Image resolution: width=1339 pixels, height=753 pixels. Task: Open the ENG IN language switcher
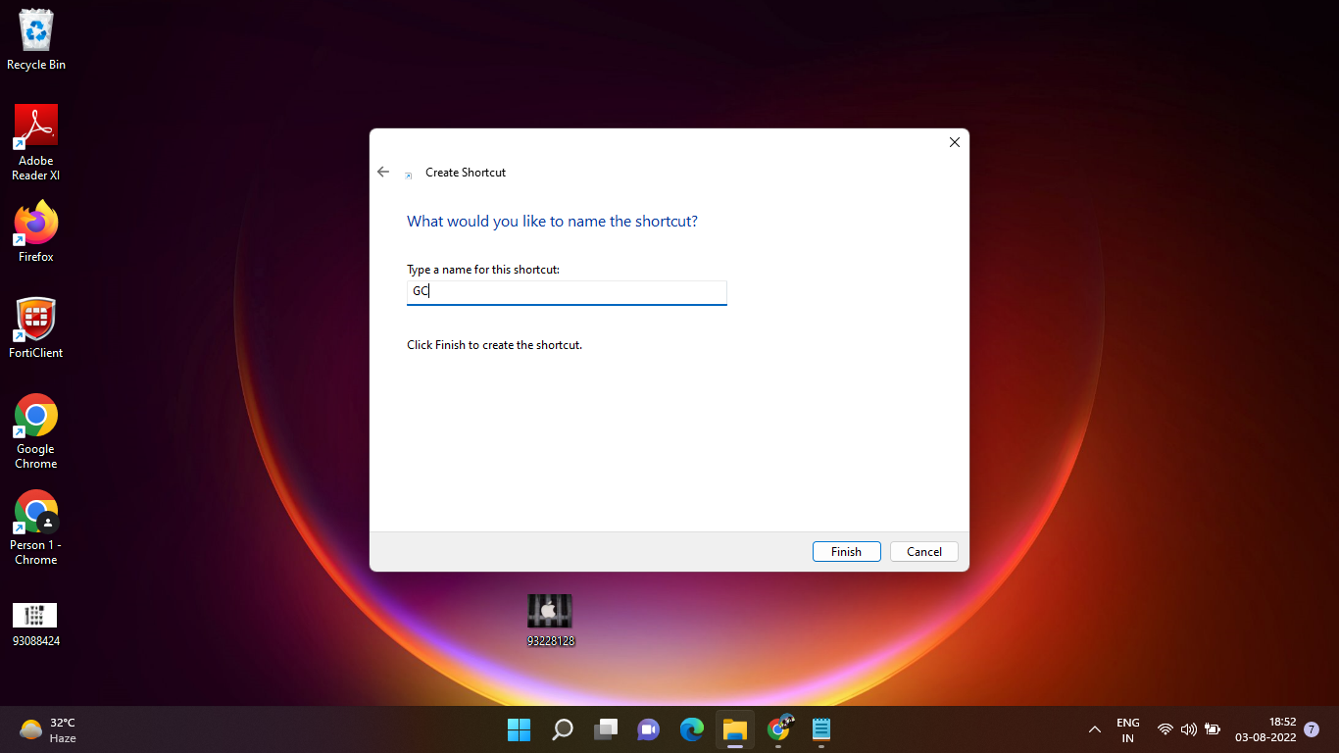pos(1127,729)
